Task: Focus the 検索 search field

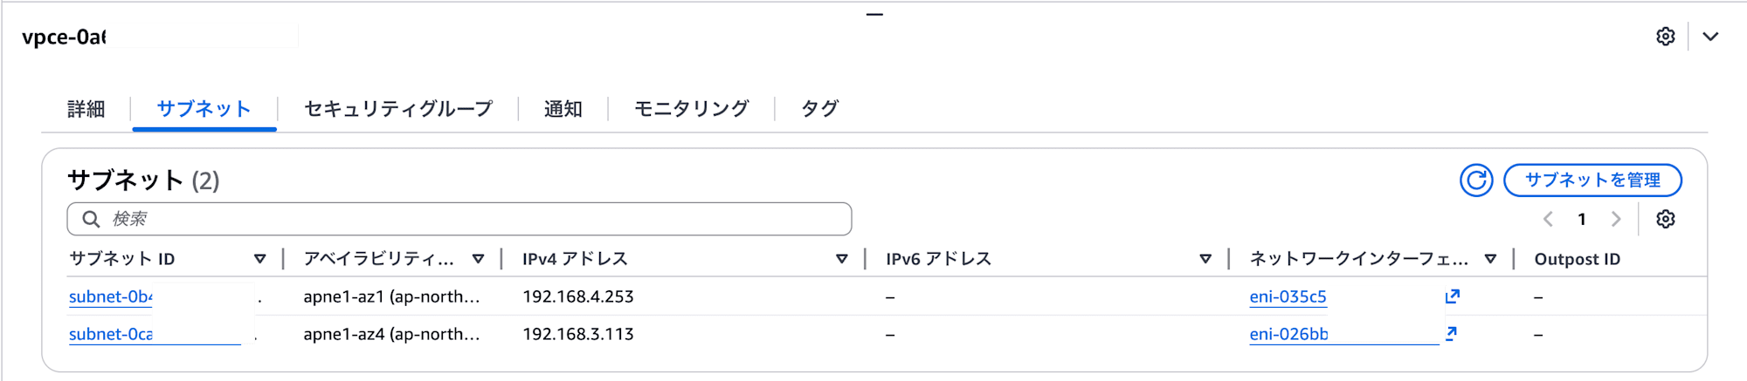Action: 472,219
